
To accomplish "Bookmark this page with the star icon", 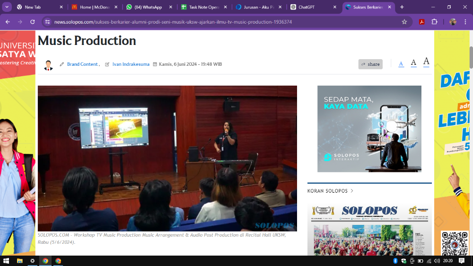I will (404, 22).
